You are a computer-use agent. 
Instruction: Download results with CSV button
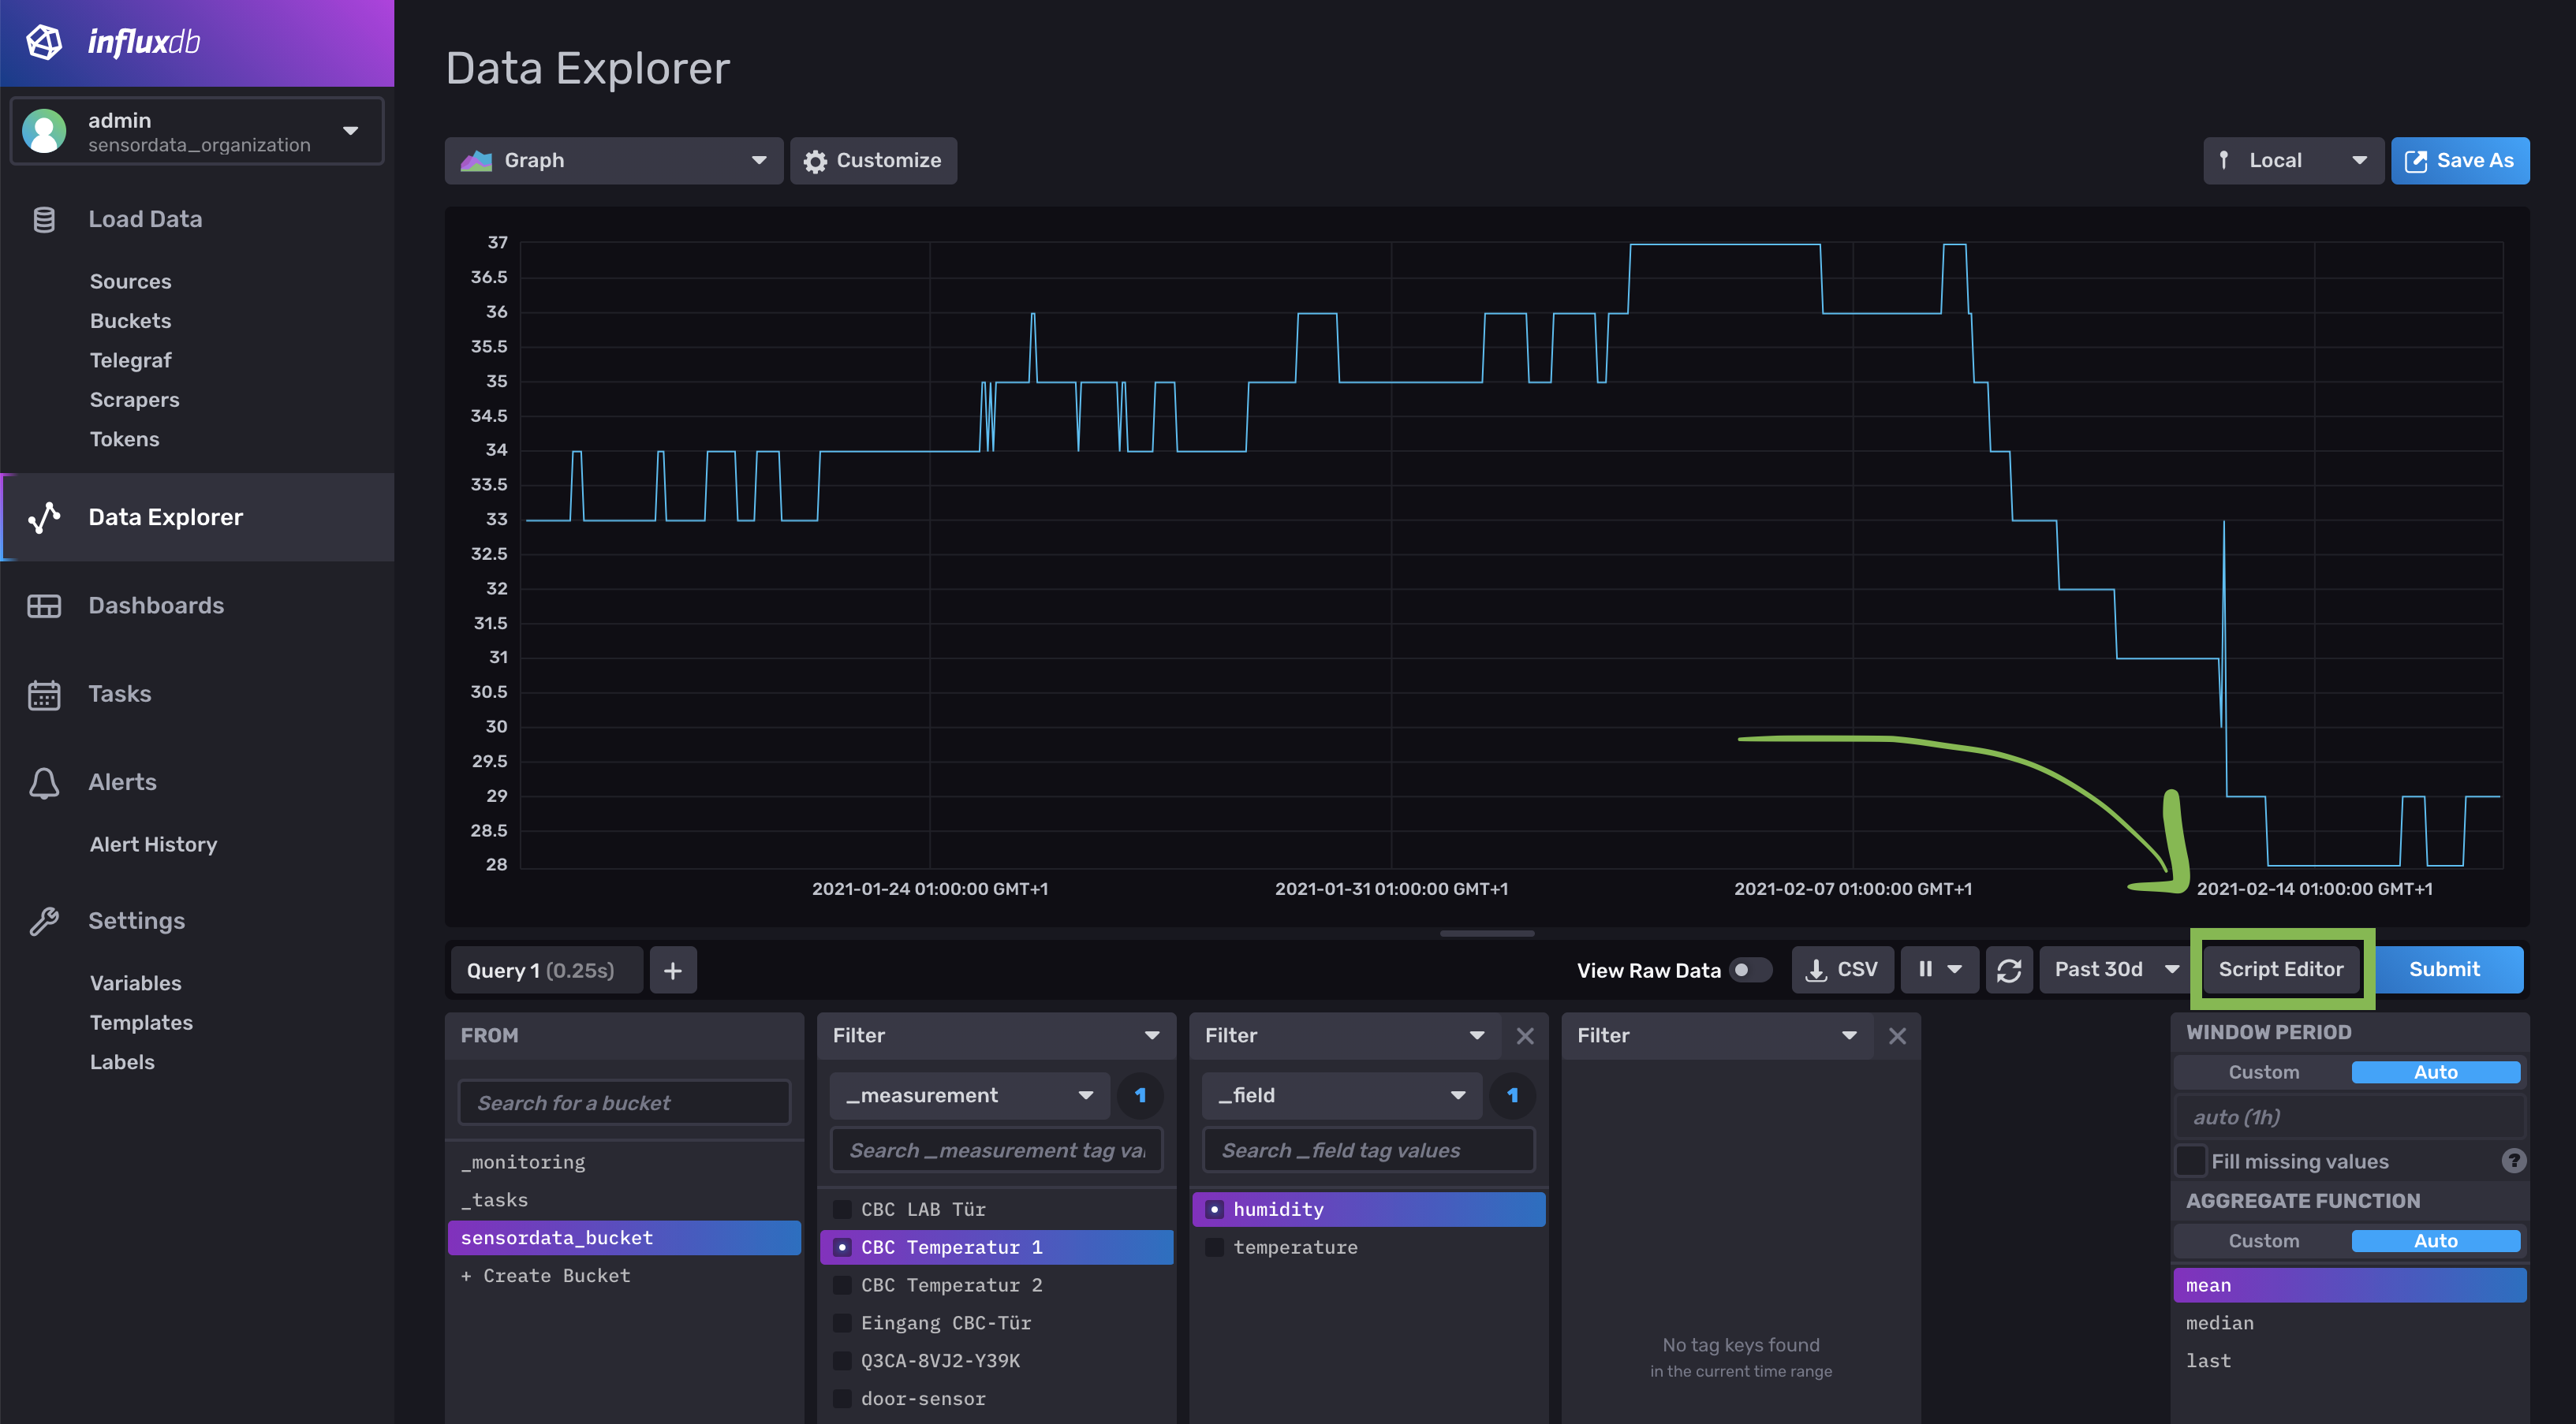[x=1842, y=970]
